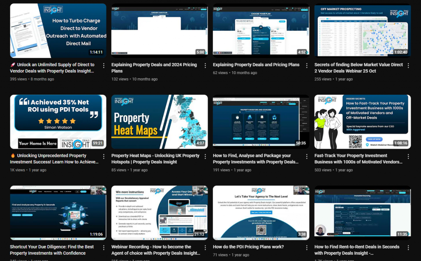
Task: Open more options for How to Find, Analyse and Package video
Action: (307, 156)
